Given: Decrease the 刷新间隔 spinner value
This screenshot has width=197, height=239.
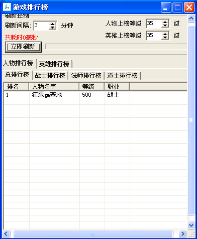Looking at the screenshot, I should (53, 28).
